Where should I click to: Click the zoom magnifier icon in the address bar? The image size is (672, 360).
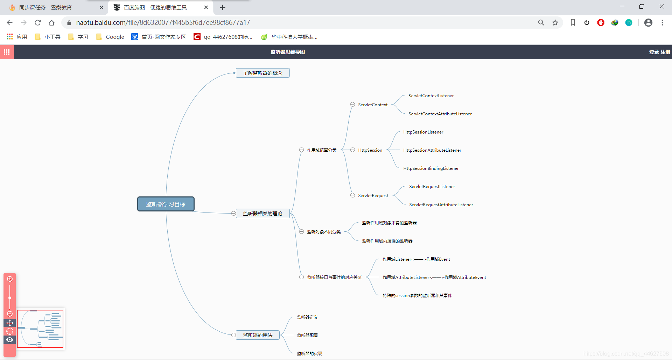tap(541, 23)
